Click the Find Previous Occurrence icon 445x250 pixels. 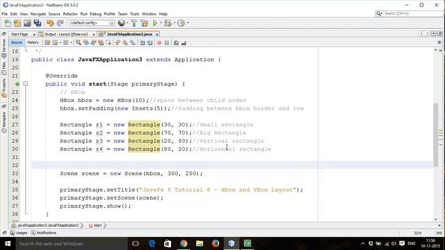coord(86,43)
